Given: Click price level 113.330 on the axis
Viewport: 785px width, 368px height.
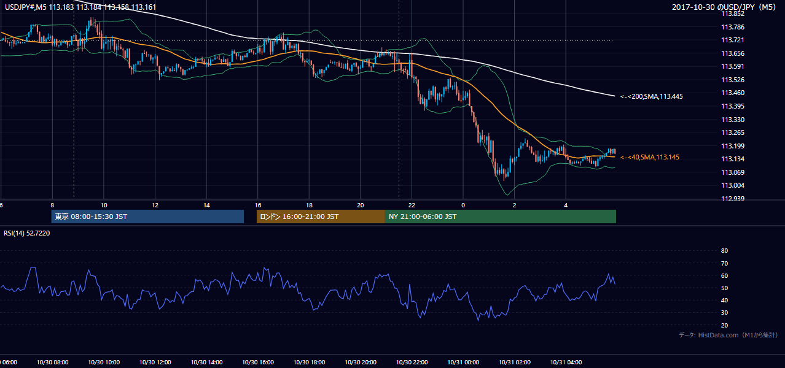Looking at the screenshot, I should pyautogui.click(x=732, y=120).
